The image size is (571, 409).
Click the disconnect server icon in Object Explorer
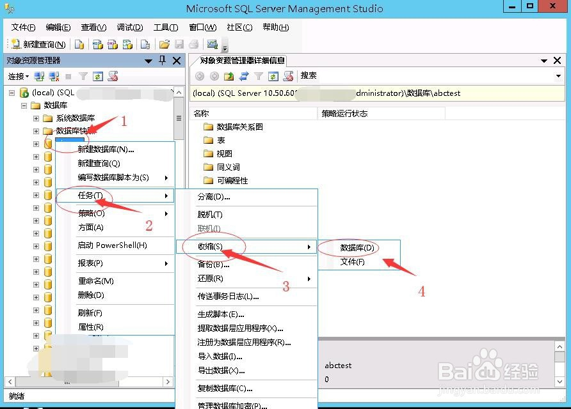(54, 76)
